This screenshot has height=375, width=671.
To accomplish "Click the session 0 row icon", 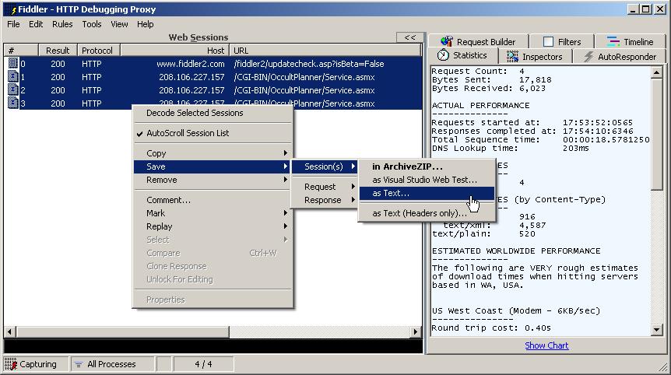I will coord(12,64).
